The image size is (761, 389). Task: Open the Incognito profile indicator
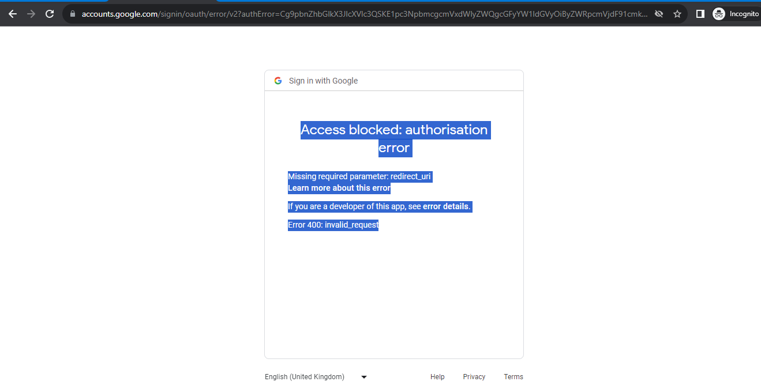pos(736,14)
